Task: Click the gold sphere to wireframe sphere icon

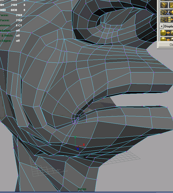Action: coord(166,33)
